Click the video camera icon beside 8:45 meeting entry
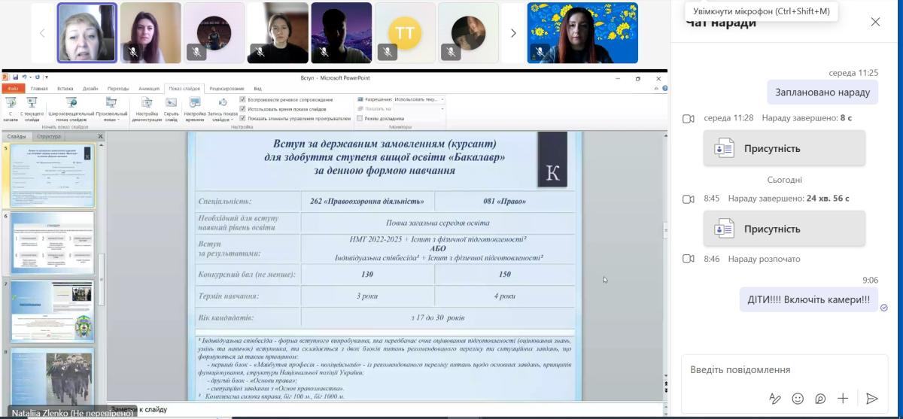 (x=688, y=199)
